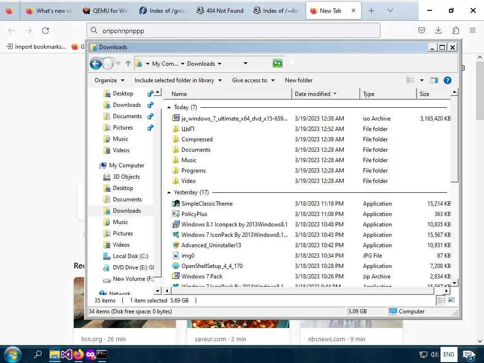This screenshot has width=484, height=363.
Task: Switch to the QEMU for Win tab
Action: 106,11
